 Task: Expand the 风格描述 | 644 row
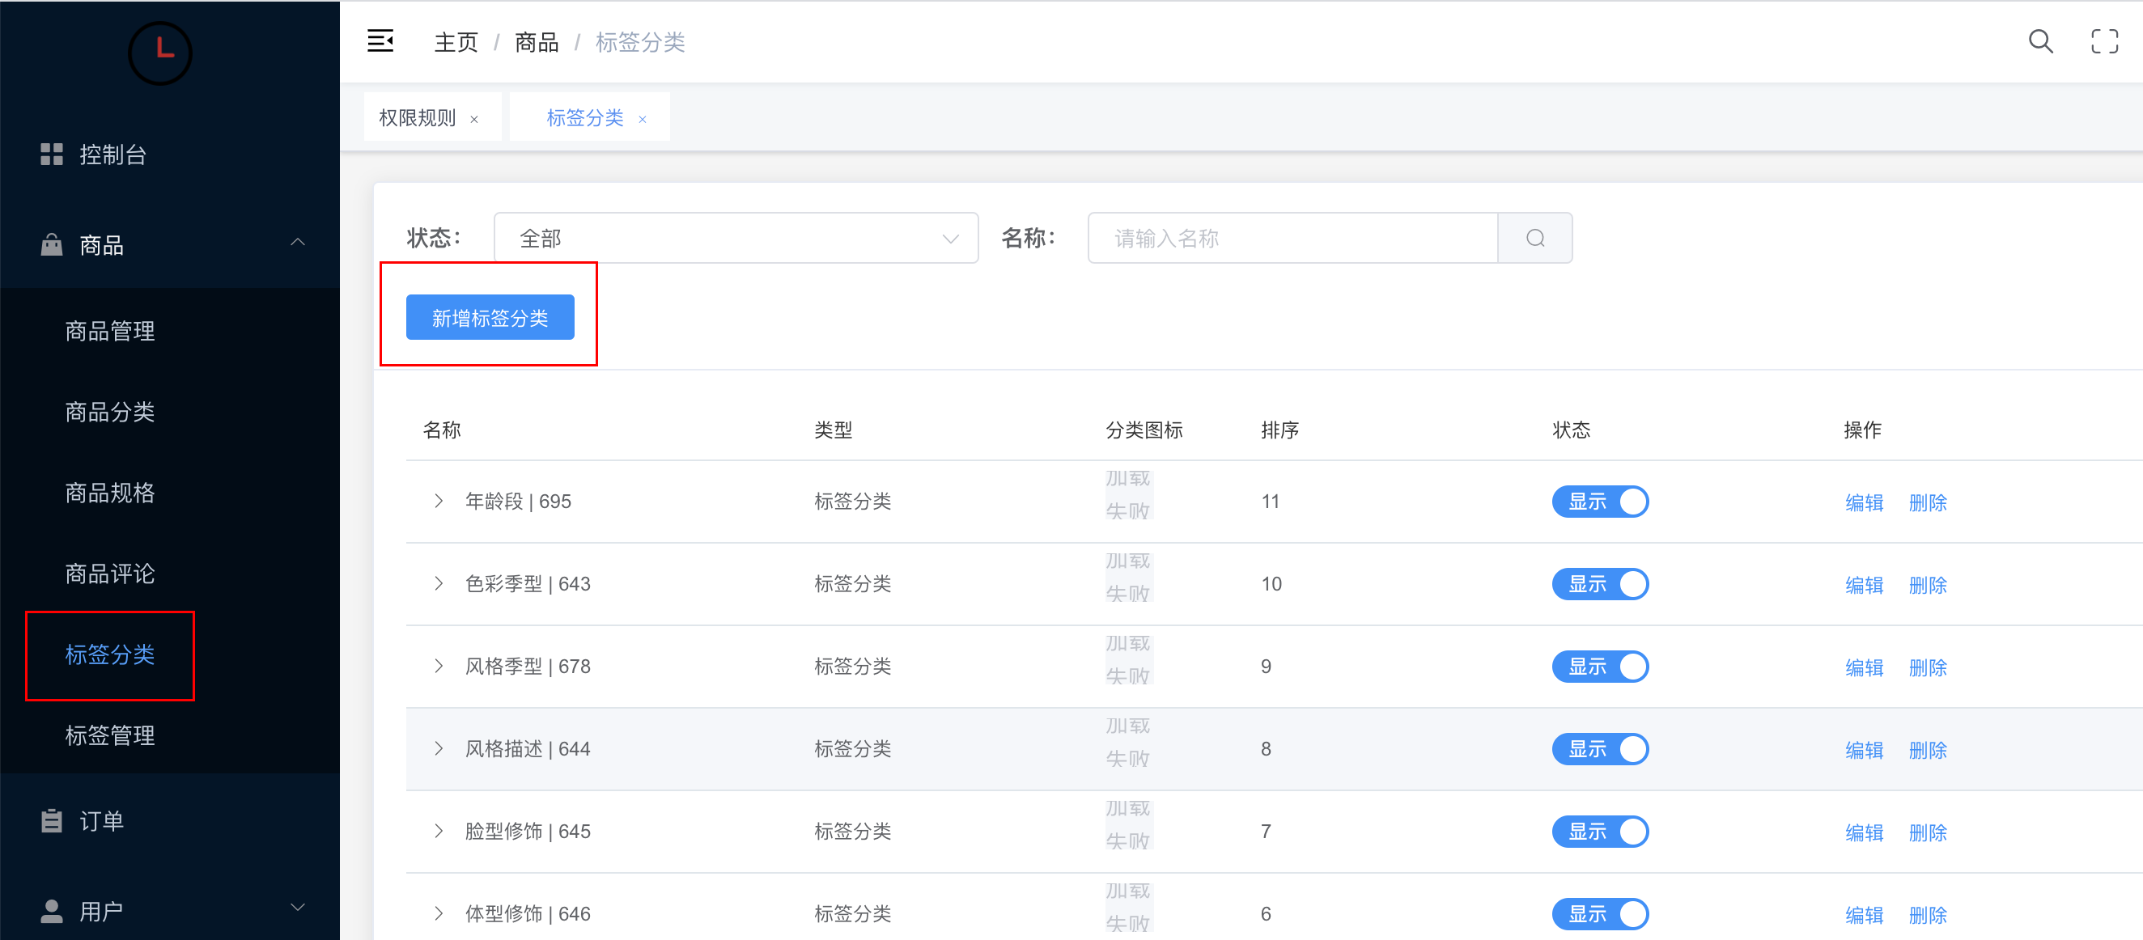click(x=439, y=747)
